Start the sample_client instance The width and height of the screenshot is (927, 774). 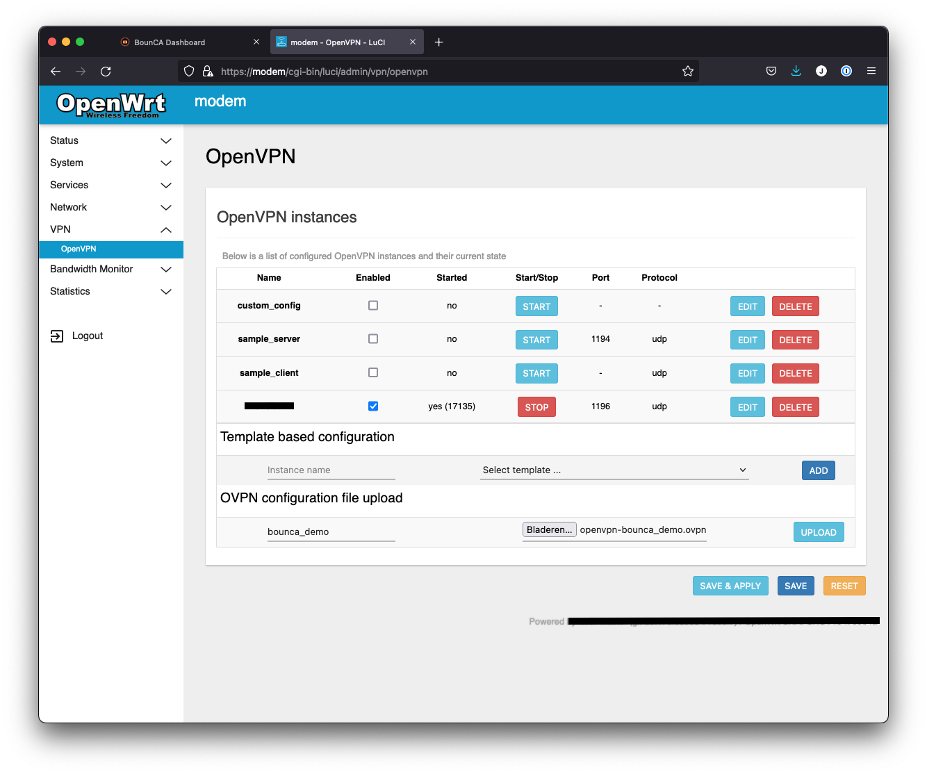coord(536,373)
